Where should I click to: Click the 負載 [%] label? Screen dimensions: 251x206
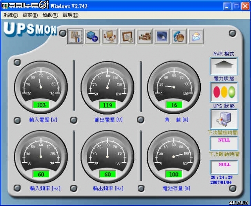click(x=176, y=120)
